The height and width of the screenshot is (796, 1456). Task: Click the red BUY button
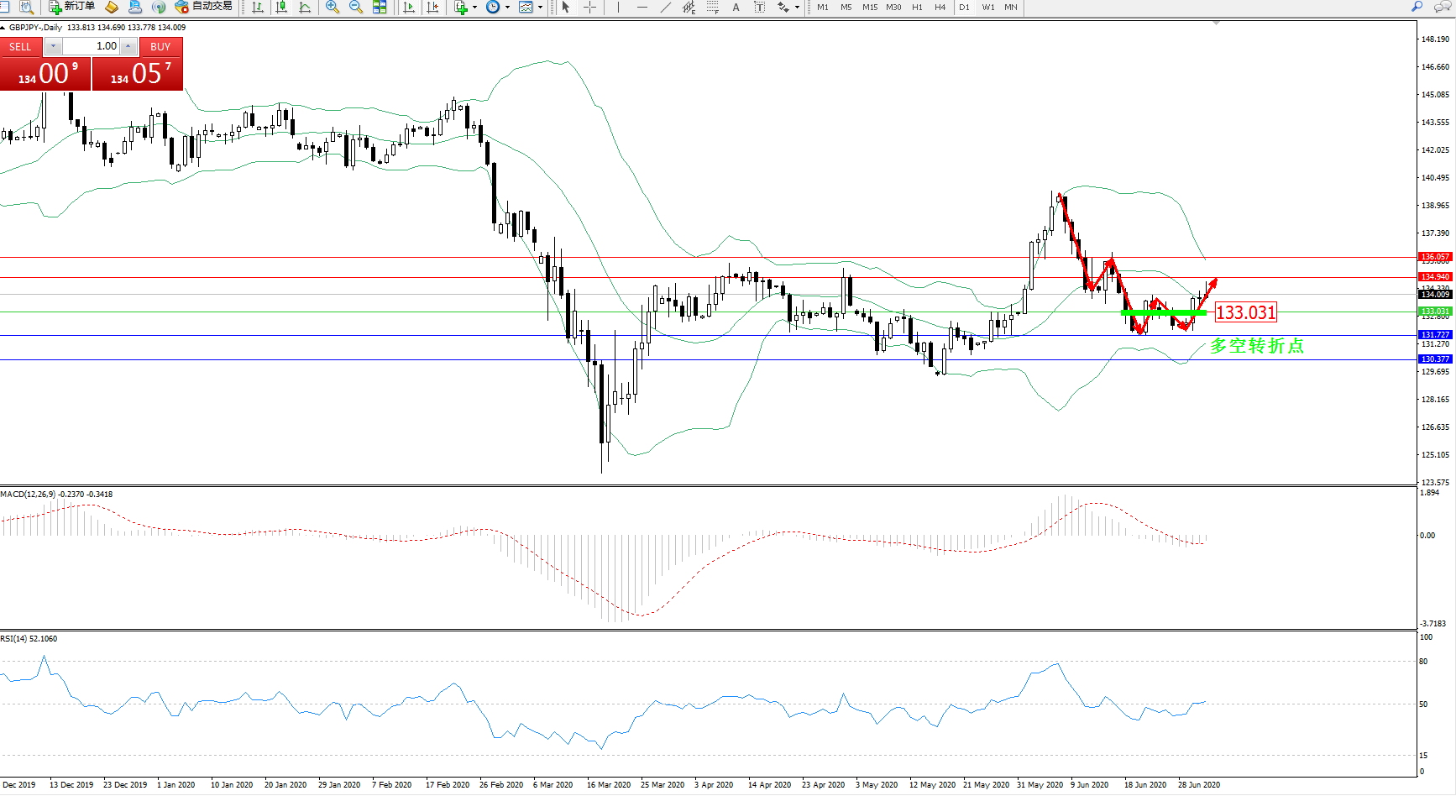tap(160, 47)
